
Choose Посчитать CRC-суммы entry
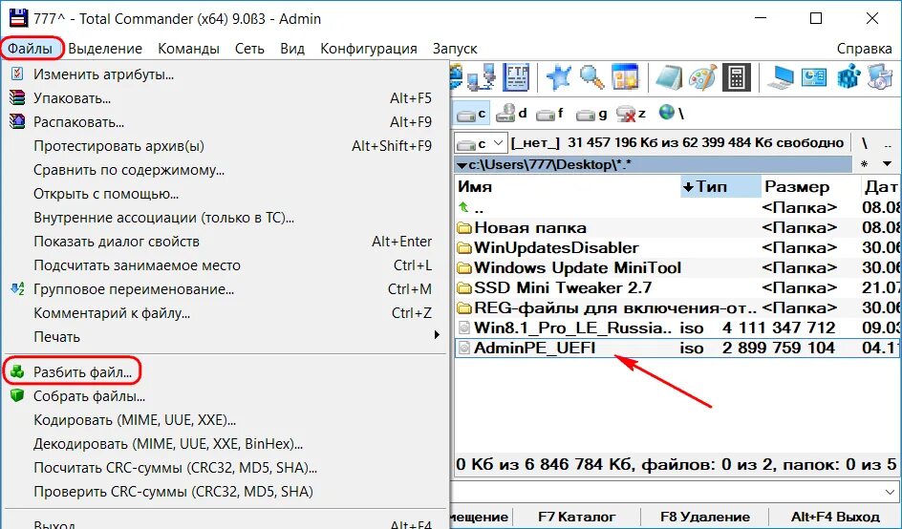225,468
